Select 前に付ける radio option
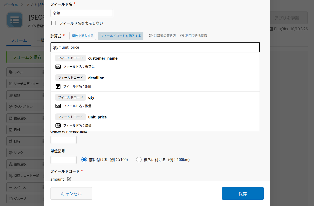The height and width of the screenshot is (206, 314). [x=84, y=159]
